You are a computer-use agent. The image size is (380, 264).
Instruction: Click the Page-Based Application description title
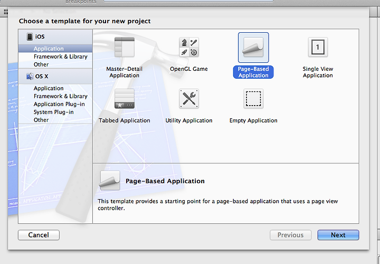click(165, 181)
